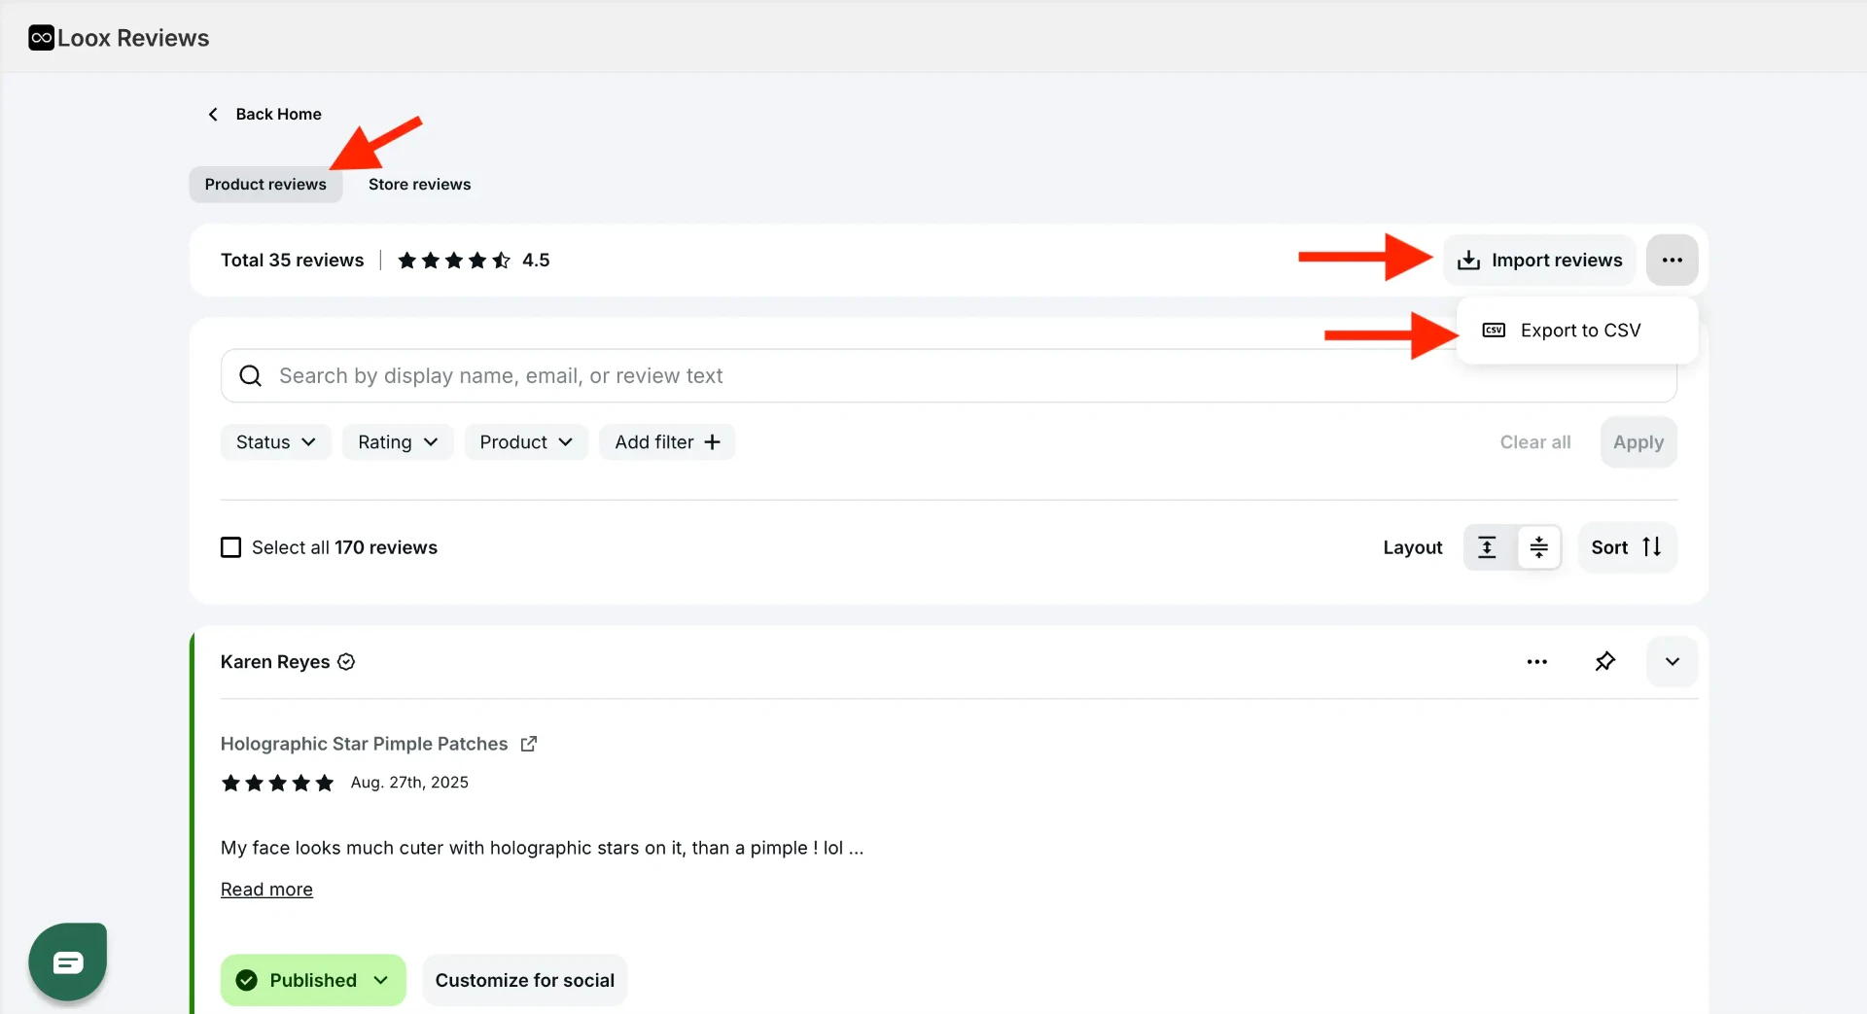
Task: Open the Rating filter dropdown
Action: click(x=398, y=442)
